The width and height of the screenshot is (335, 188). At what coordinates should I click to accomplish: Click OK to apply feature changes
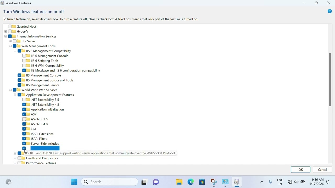pos(300,170)
